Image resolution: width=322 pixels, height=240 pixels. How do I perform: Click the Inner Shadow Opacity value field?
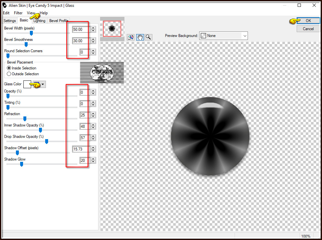pyautogui.click(x=85, y=126)
